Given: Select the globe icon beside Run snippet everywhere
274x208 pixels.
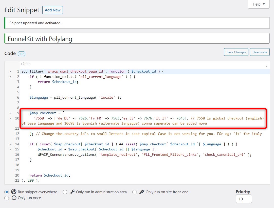Looking at the screenshot, I should pos(14,192).
